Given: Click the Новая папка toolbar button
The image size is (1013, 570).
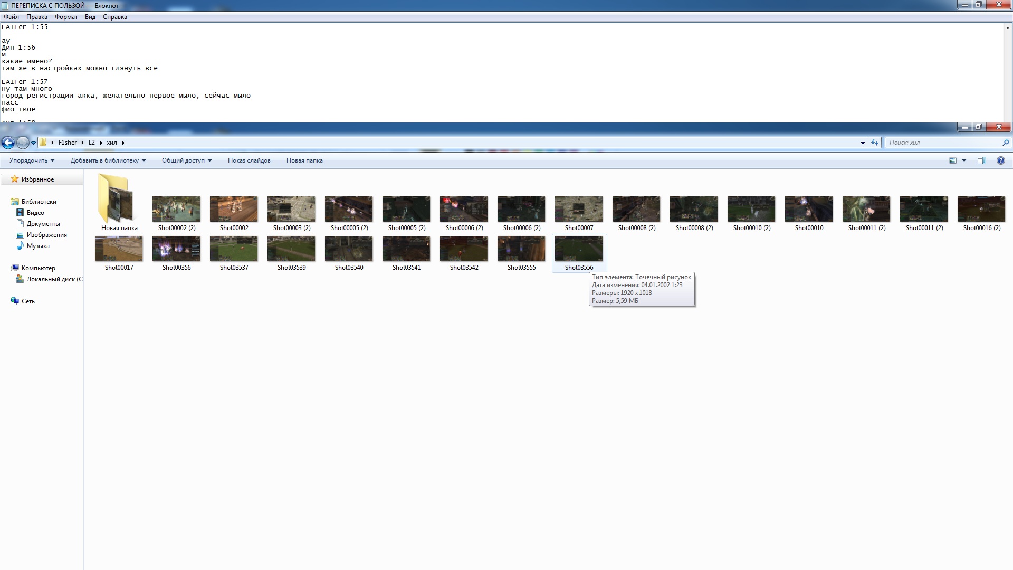Looking at the screenshot, I should click(304, 160).
